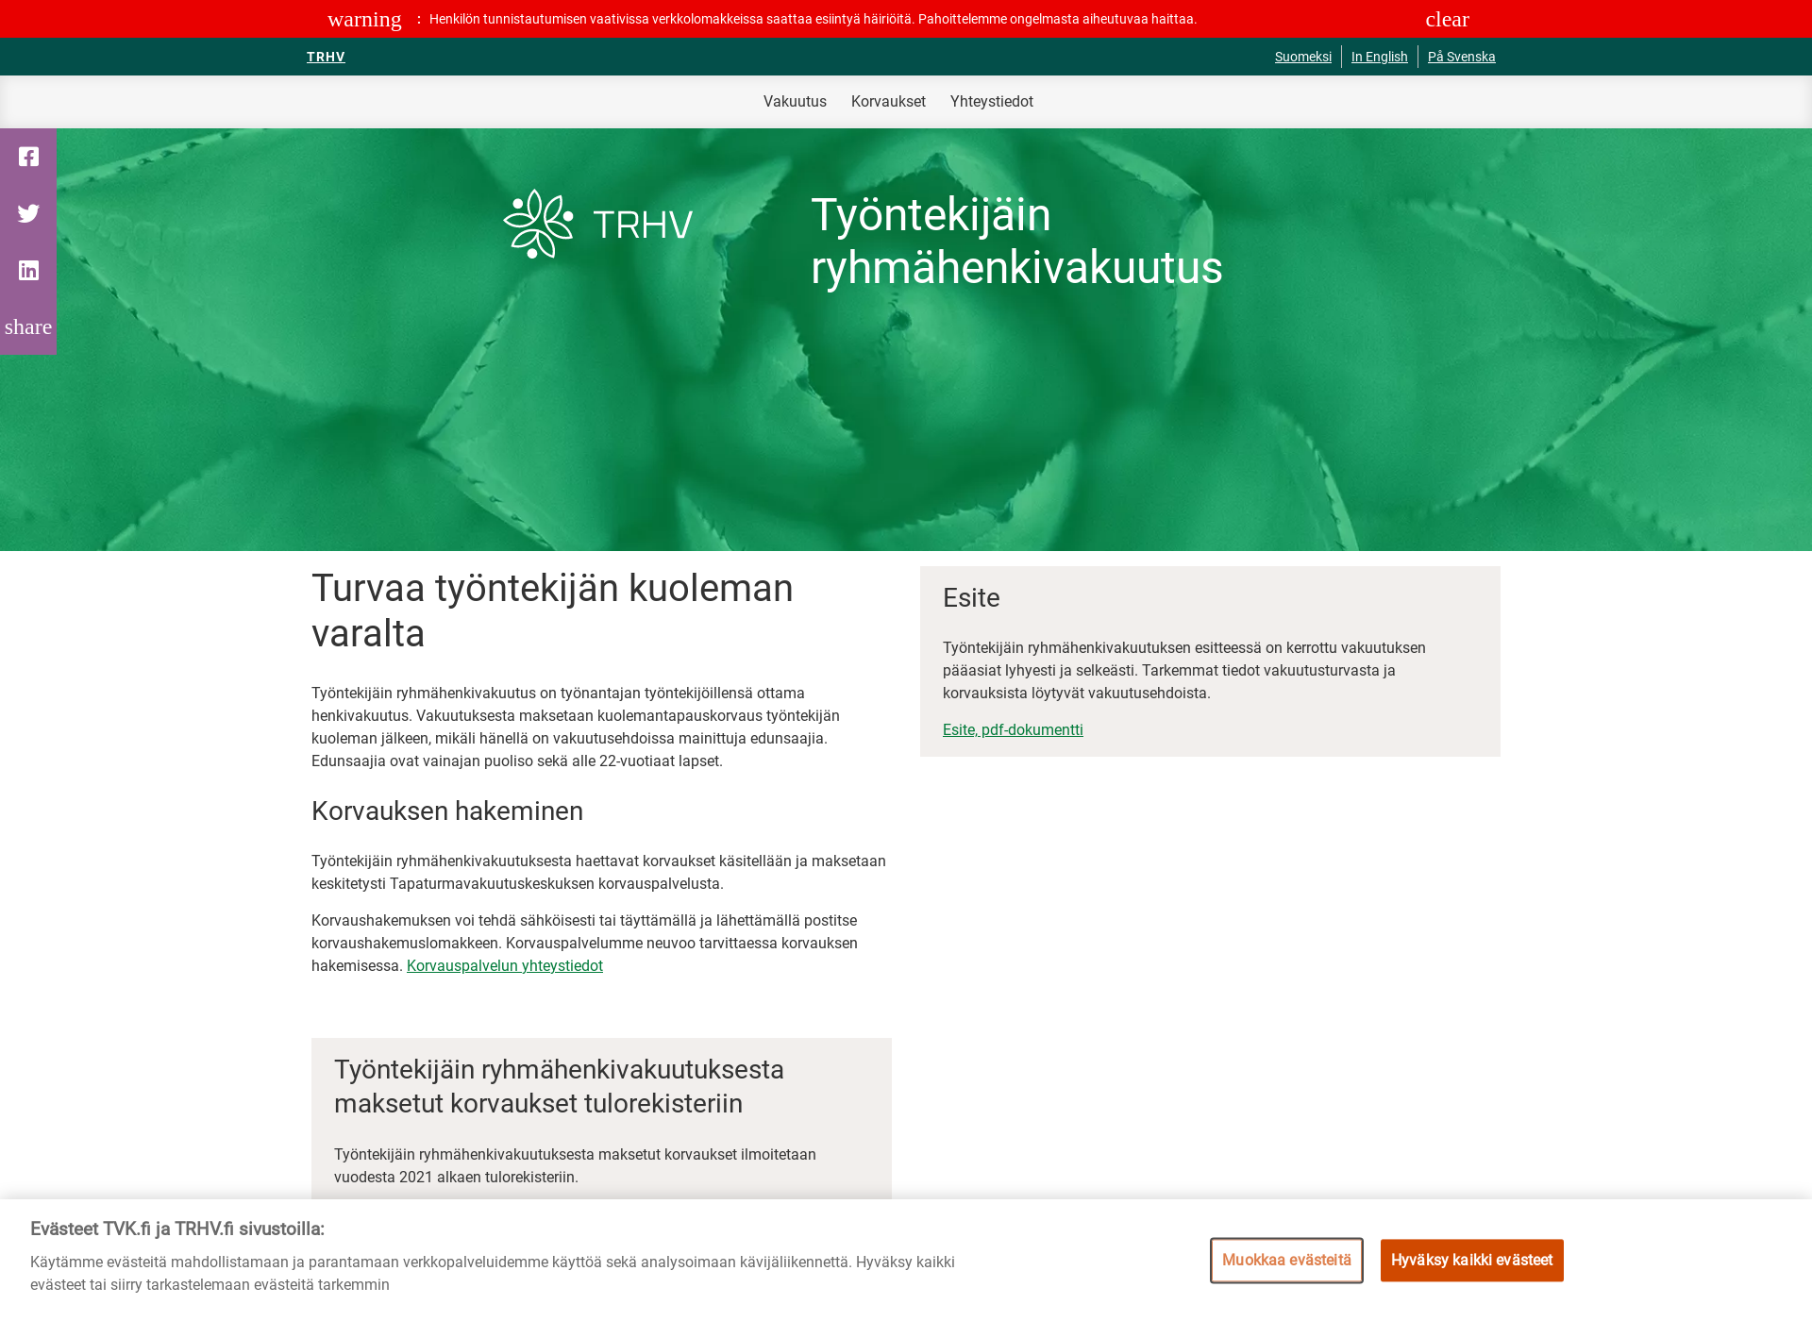Click the Facebook share icon
The image size is (1812, 1321).
point(26,156)
